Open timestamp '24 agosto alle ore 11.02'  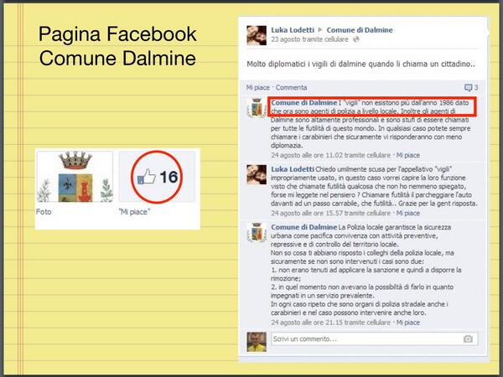coord(331,155)
